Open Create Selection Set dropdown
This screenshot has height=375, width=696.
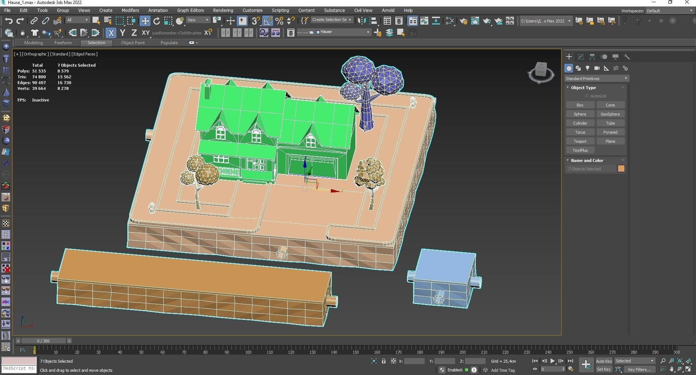pyautogui.click(x=331, y=20)
